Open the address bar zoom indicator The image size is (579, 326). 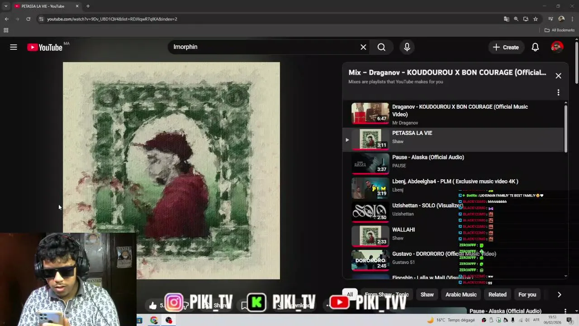click(x=516, y=19)
